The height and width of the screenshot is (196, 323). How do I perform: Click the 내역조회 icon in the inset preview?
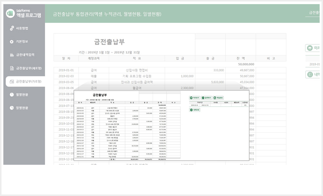coord(191,110)
